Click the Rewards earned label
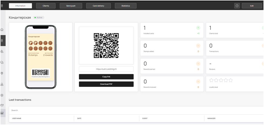 (x=149, y=69)
